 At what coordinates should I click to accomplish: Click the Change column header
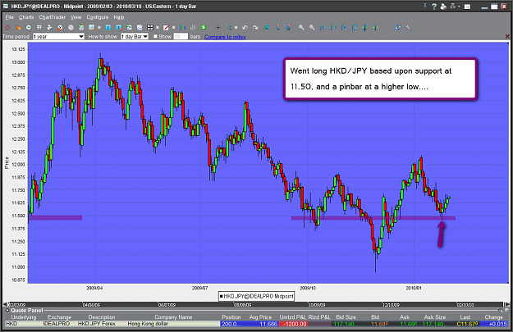tap(493, 317)
